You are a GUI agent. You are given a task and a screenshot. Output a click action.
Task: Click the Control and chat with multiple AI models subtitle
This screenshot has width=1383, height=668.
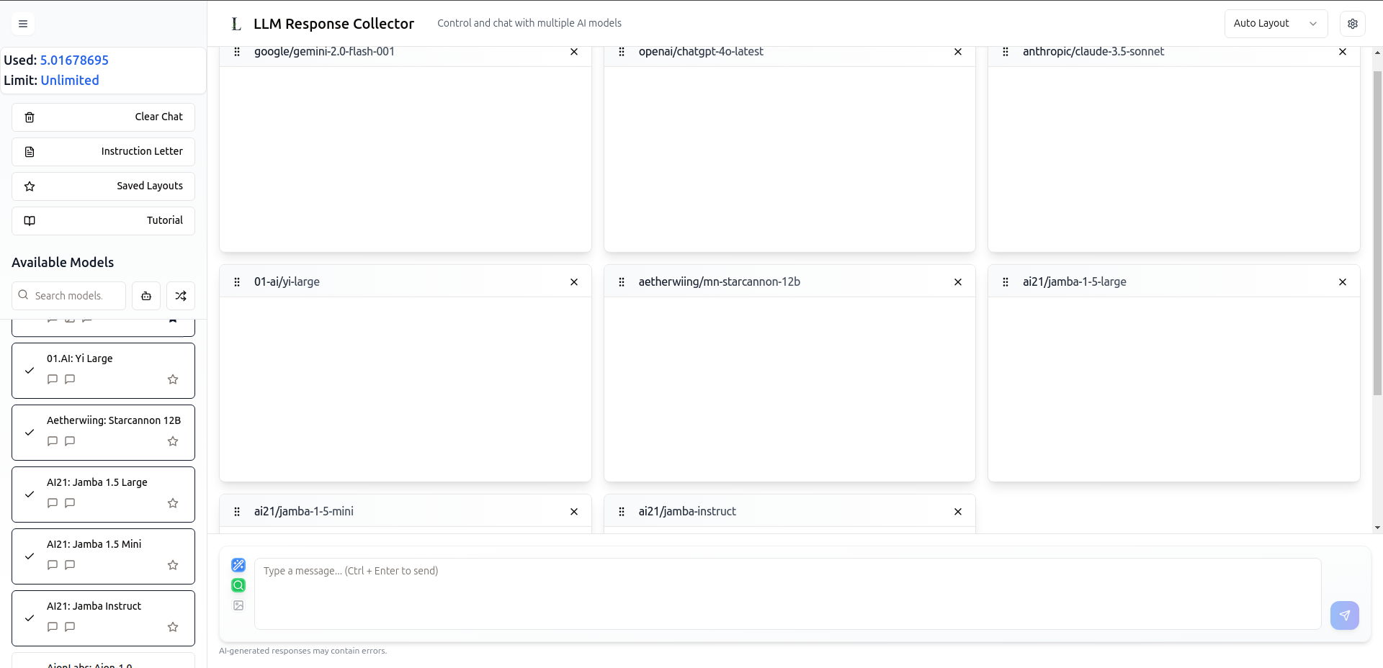point(529,23)
